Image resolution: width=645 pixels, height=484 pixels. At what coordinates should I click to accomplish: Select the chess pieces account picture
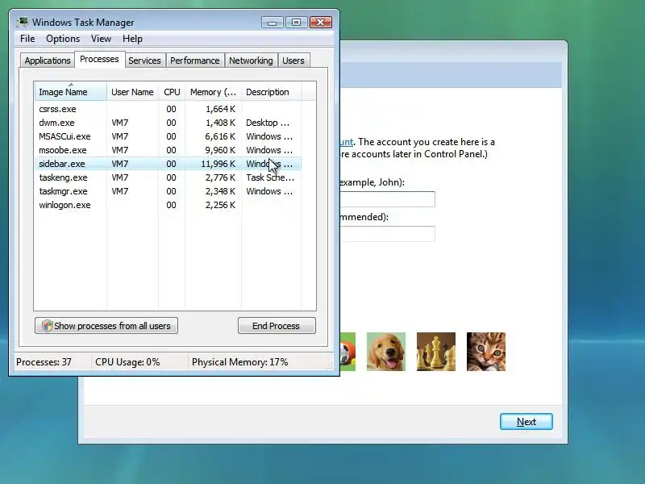[435, 352]
